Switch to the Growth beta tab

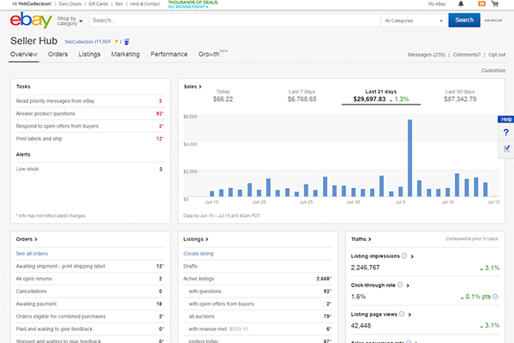click(x=212, y=54)
